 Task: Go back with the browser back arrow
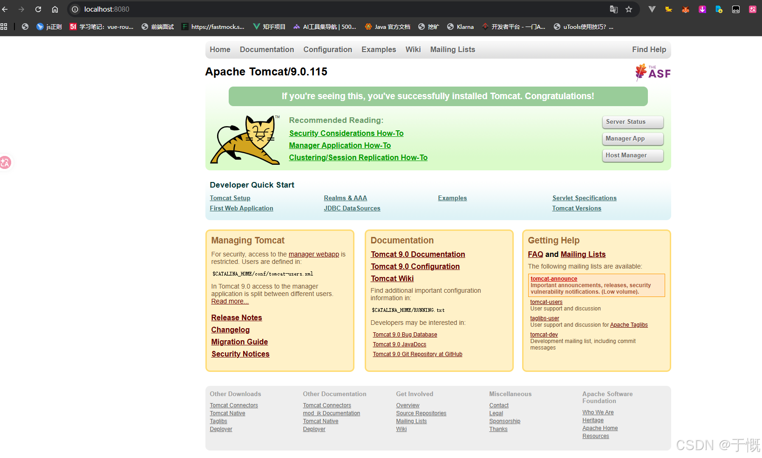5,9
